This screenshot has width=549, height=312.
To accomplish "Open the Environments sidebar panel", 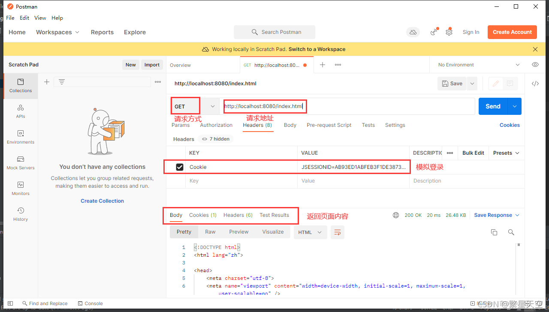I will pyautogui.click(x=21, y=137).
